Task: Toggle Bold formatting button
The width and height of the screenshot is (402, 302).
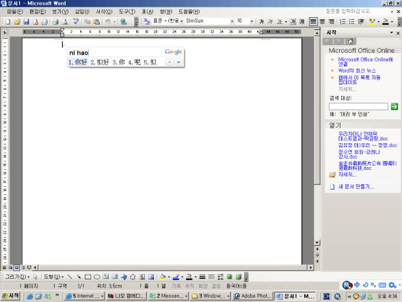Action: [261, 22]
